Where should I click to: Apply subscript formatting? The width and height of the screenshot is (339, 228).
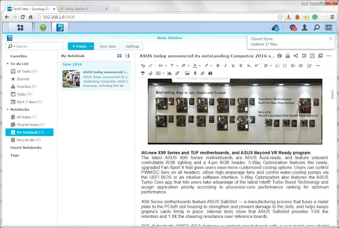point(249,66)
